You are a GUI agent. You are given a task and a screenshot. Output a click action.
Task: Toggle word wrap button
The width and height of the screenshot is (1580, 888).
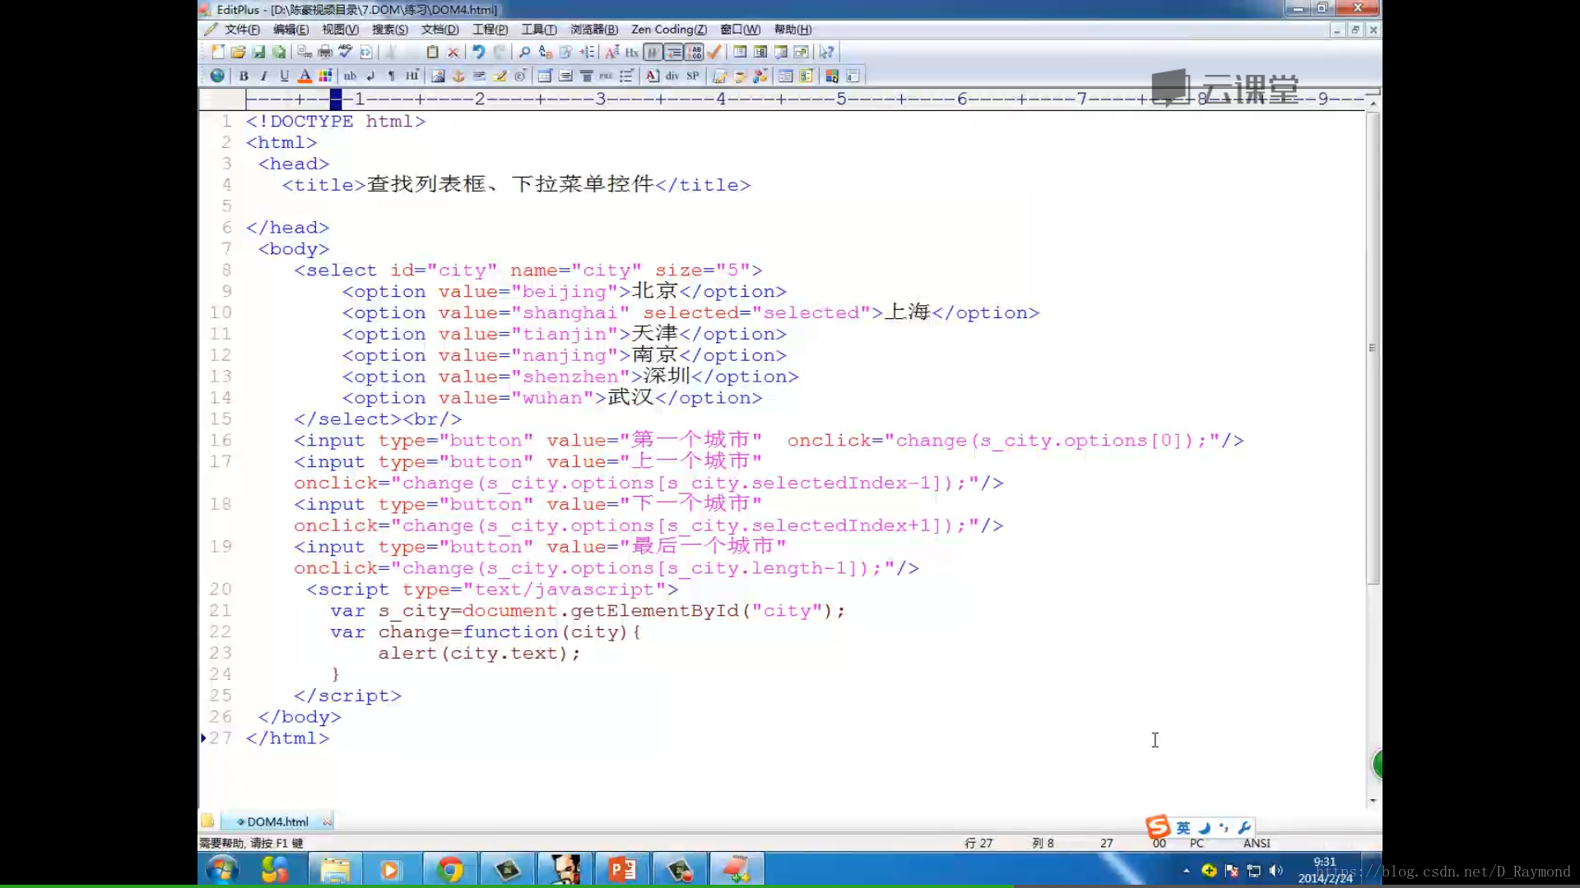tap(653, 52)
